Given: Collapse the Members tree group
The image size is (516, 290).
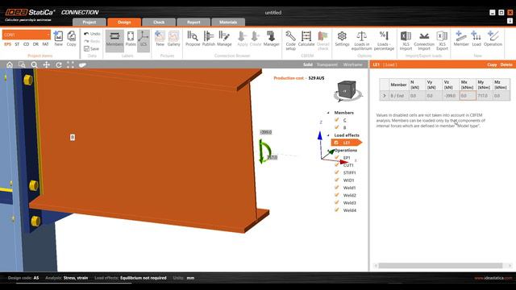Looking at the screenshot, I should (328, 113).
